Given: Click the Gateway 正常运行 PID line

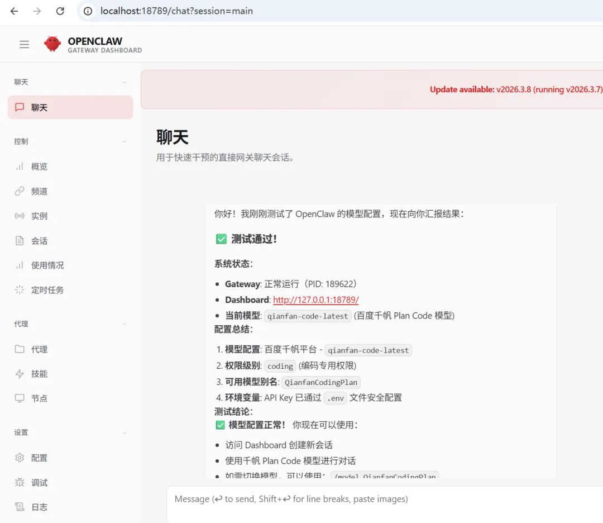Looking at the screenshot, I should click(x=291, y=284).
